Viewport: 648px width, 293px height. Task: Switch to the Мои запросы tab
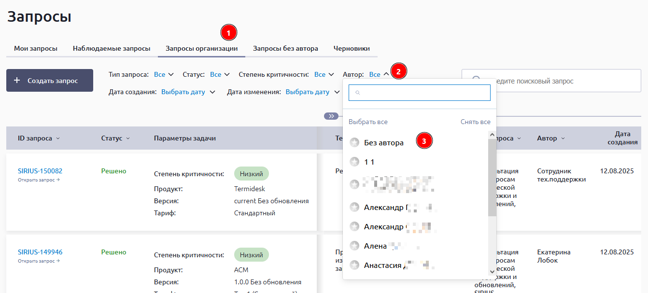click(x=36, y=48)
